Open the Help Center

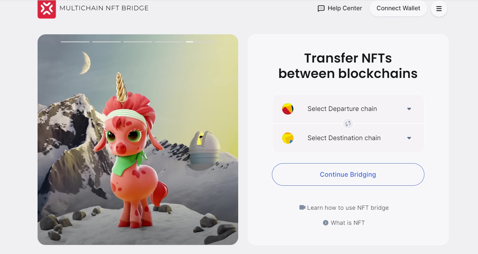point(340,8)
